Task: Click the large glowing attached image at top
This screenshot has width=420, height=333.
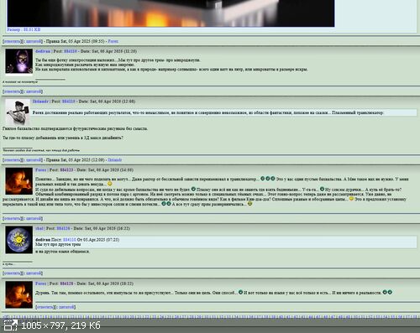Action: 171,13
